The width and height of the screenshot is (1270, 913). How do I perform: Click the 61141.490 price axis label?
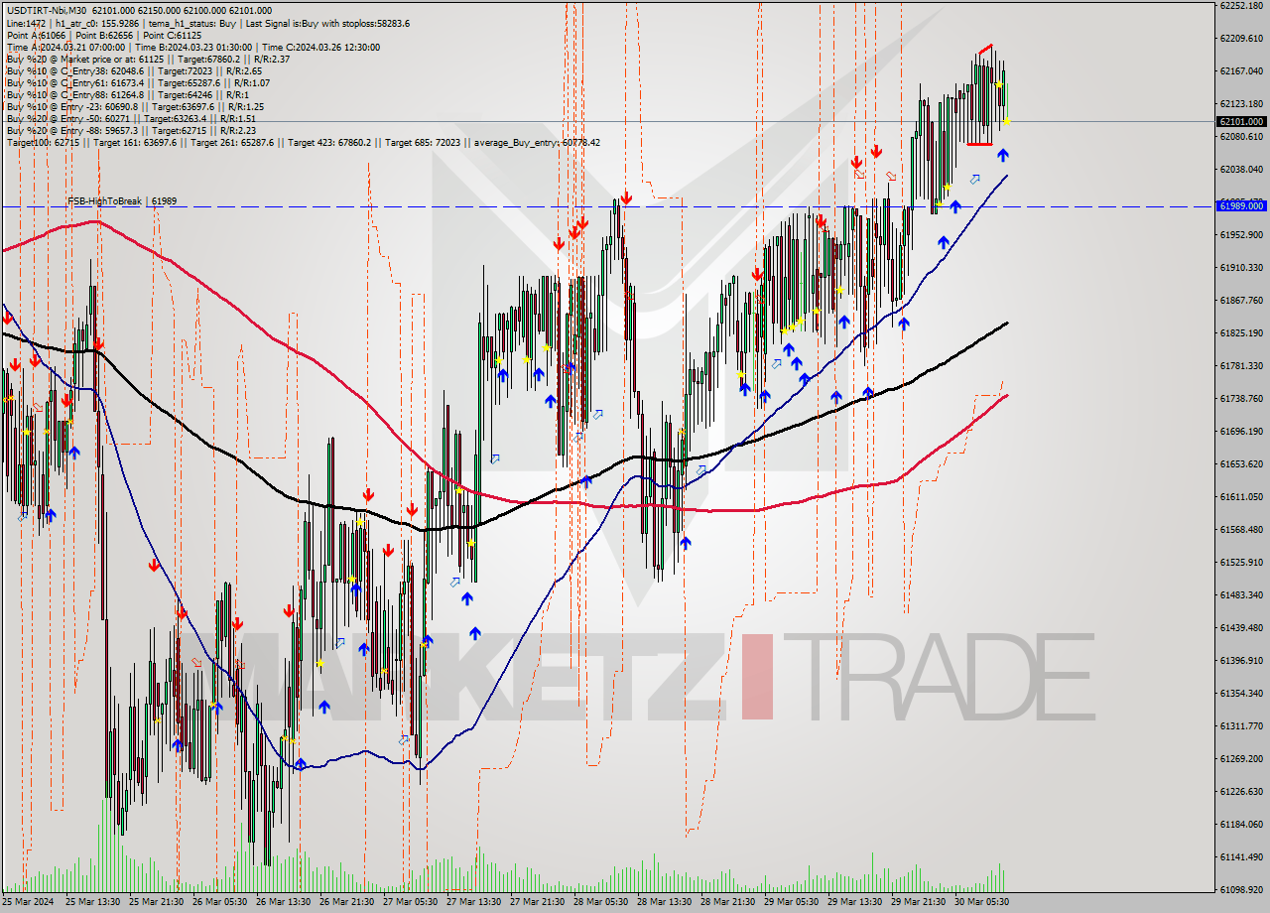tap(1241, 856)
